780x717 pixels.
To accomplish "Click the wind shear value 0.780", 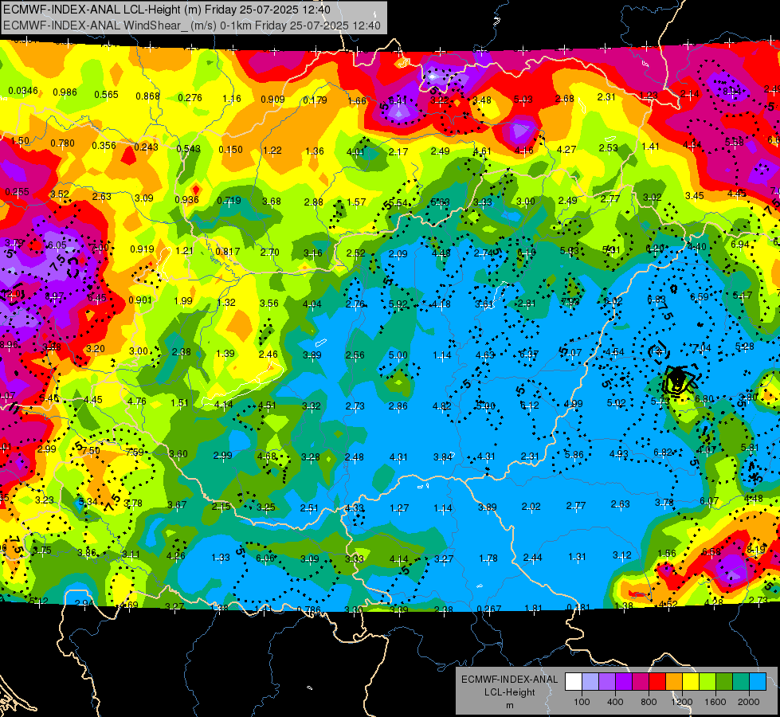I will point(62,143).
